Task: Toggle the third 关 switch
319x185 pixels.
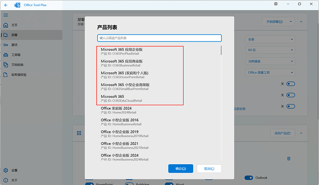Action: pyautogui.click(x=290, y=106)
